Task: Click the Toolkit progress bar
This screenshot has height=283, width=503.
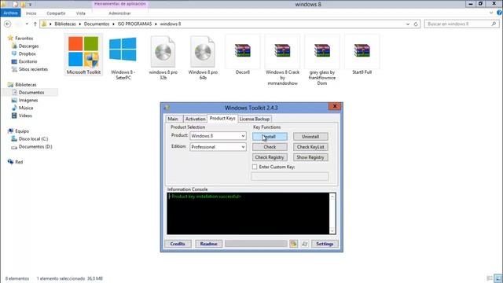Action: (x=256, y=244)
